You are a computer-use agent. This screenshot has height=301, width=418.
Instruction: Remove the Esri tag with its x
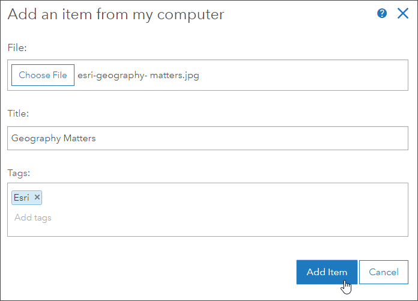(37, 197)
